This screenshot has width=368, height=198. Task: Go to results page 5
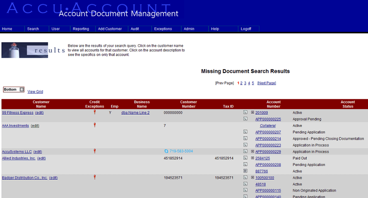[x=253, y=83]
